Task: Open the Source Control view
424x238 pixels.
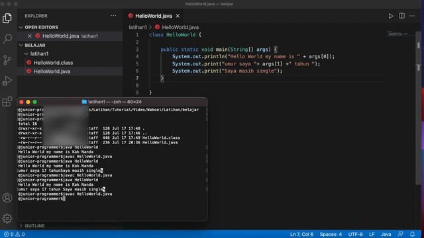Action: coord(7,59)
